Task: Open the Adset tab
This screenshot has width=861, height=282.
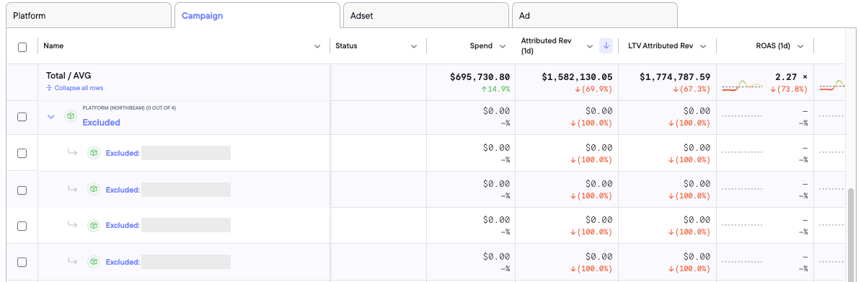Action: [x=426, y=15]
